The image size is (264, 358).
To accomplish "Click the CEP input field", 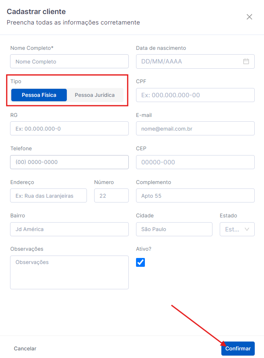I will (x=195, y=162).
